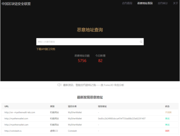Click the red 活跃 status for Coindash
Image resolution: width=180 pixels, height=136 pixels.
click(167, 131)
